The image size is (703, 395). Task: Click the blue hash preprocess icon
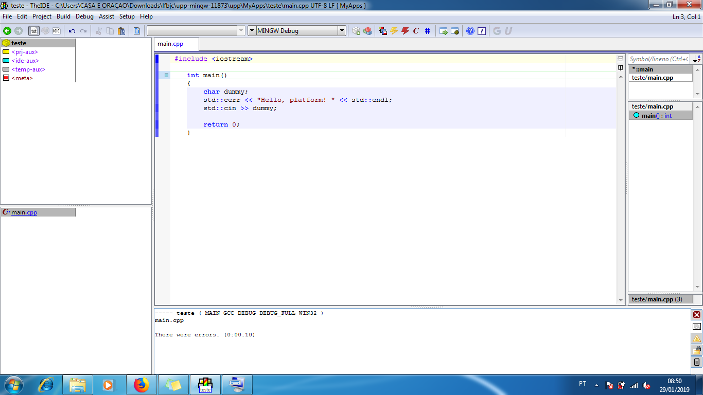click(x=428, y=31)
